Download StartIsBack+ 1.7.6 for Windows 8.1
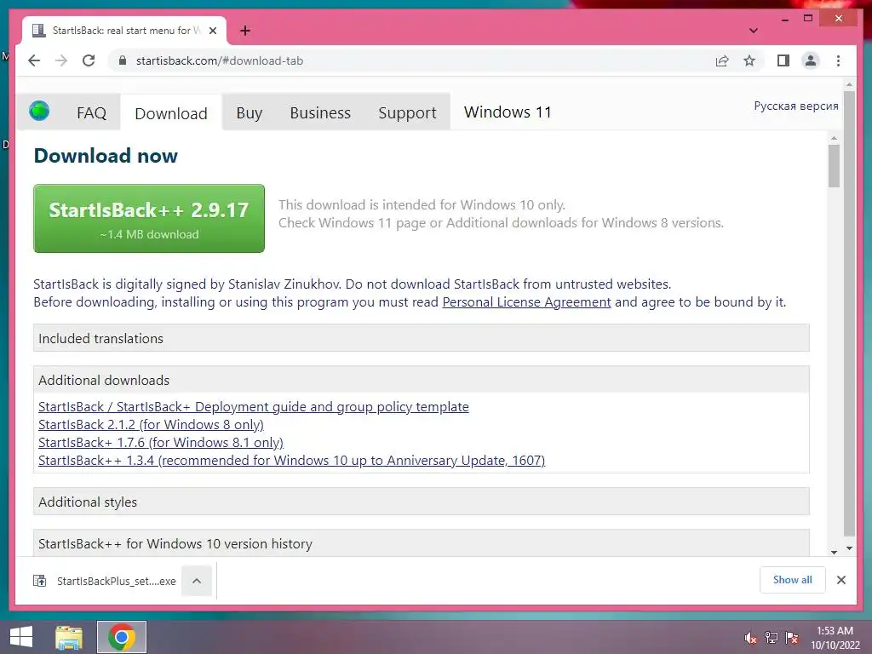872x654 pixels. coord(161,442)
